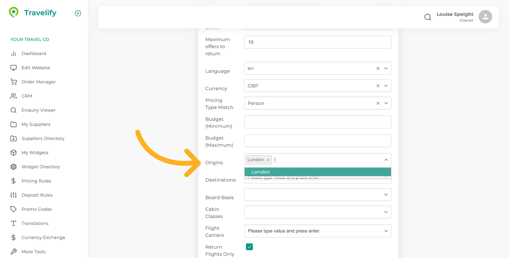Remove the London tag from Origins

268,160
